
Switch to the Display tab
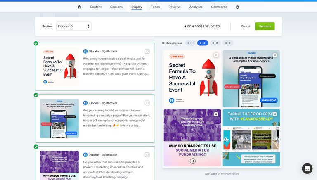point(137,7)
